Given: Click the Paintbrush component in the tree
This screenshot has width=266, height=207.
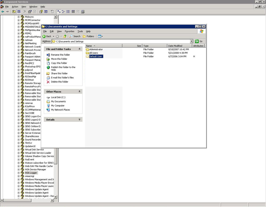Looking at the screenshot, I should tap(30, 53).
